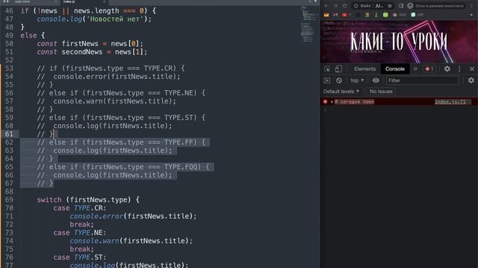478x268 pixels.
Task: Expand the console error message triangle
Action: click(332, 102)
